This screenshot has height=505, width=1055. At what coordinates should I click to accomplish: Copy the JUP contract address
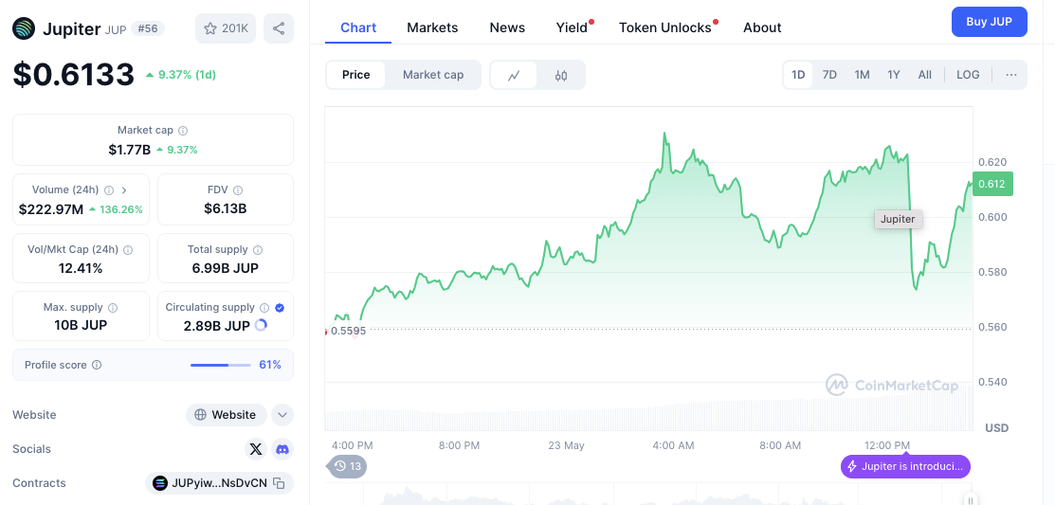279,483
